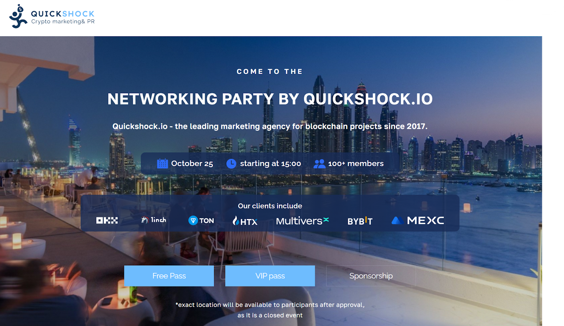564x326 pixels.
Task: Click the Quickshock juggler logo icon
Action: point(18,16)
